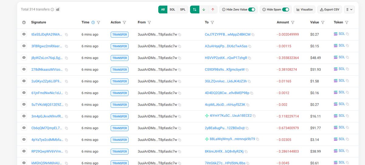Copy To address 2yBEa8ugPu...12ZBDxDvjt
The width and height of the screenshot is (365, 165).
[247, 128]
